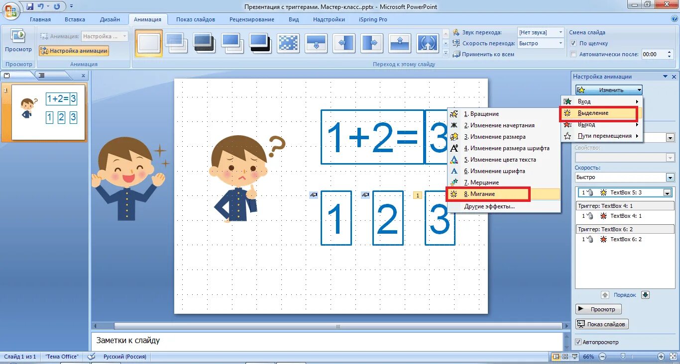Screen dimensions: 680x364
Task: Enable Автоматически после checkbox
Action: (573, 54)
